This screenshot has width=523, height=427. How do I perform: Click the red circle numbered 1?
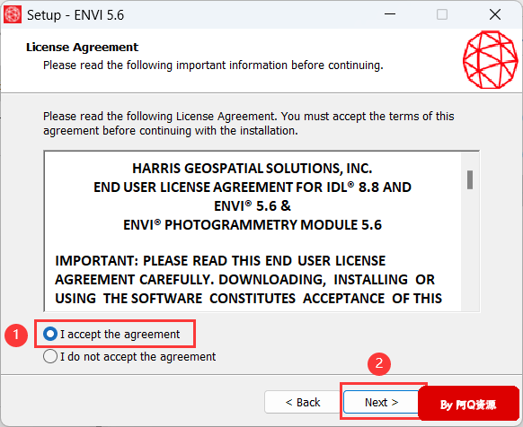(x=16, y=335)
